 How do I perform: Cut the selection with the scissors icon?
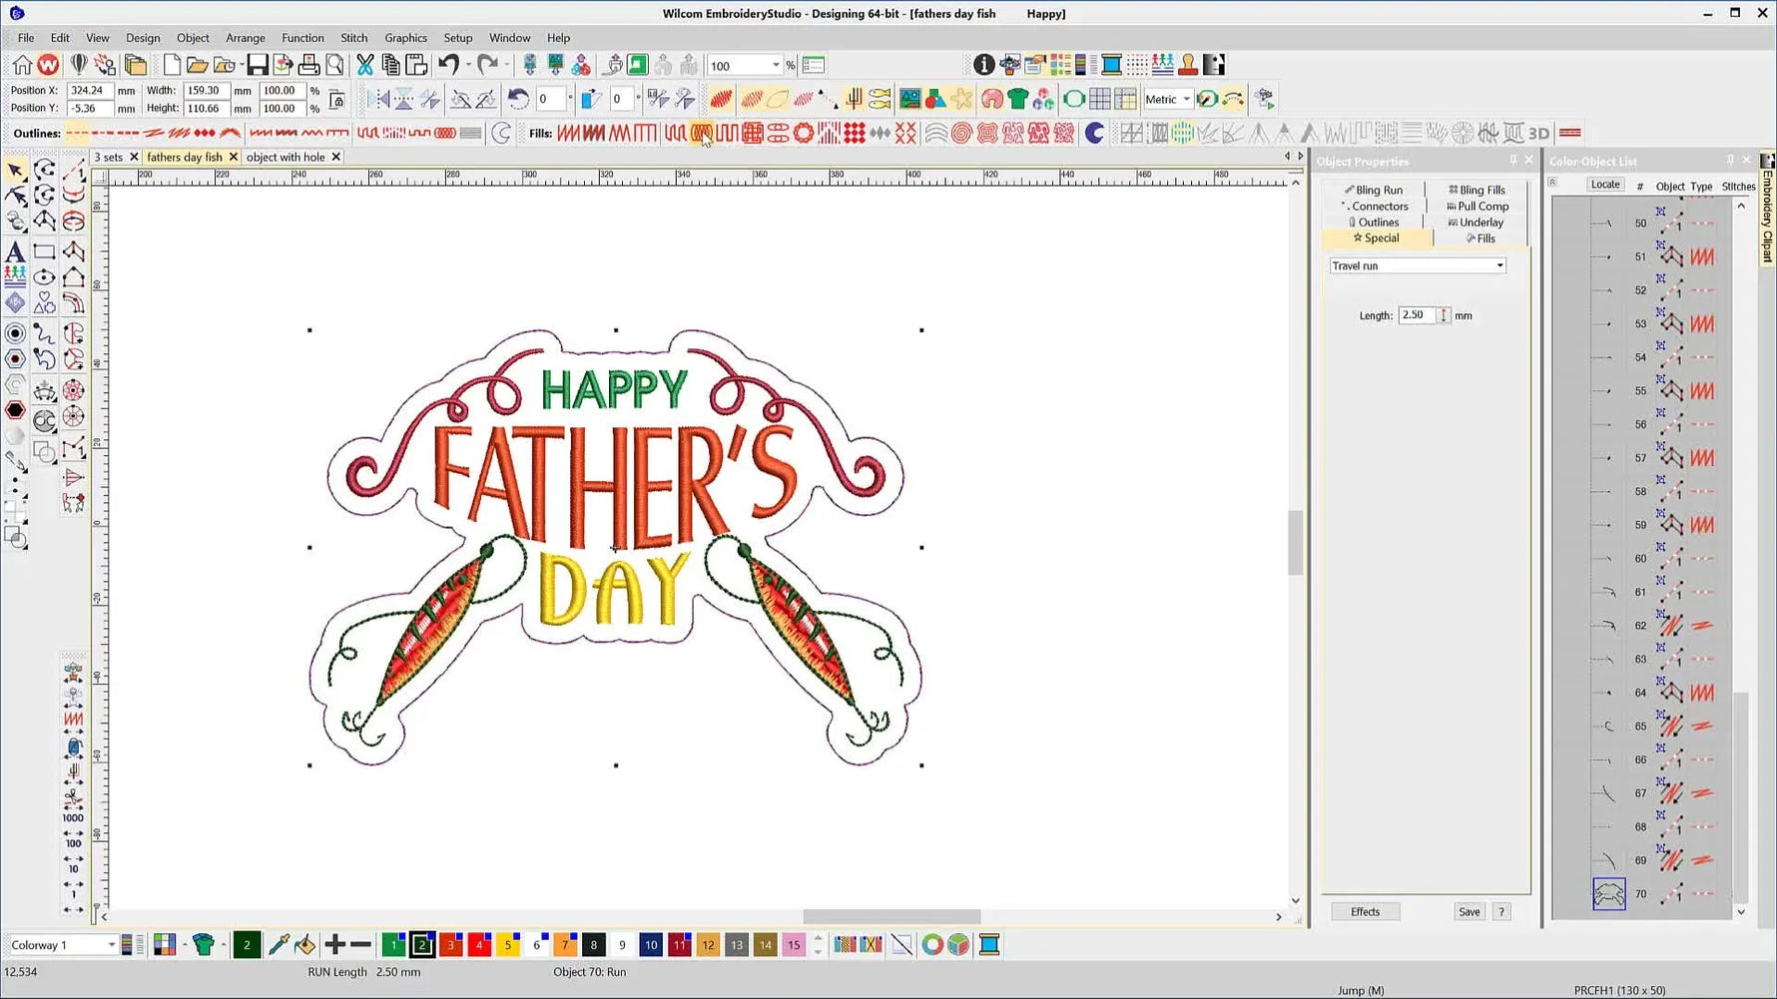pyautogui.click(x=366, y=64)
